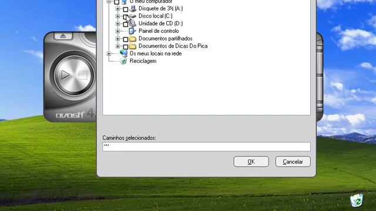Check the Unidade de CD (D:) checkbox
The image size is (376, 211).
[x=125, y=25]
